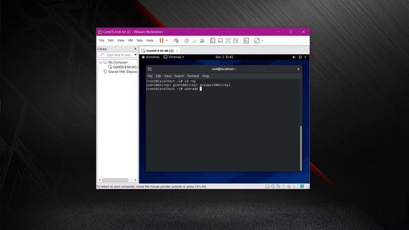Click the uid=1002(rey) output line
The width and height of the screenshot is (409, 230).
(x=188, y=85)
